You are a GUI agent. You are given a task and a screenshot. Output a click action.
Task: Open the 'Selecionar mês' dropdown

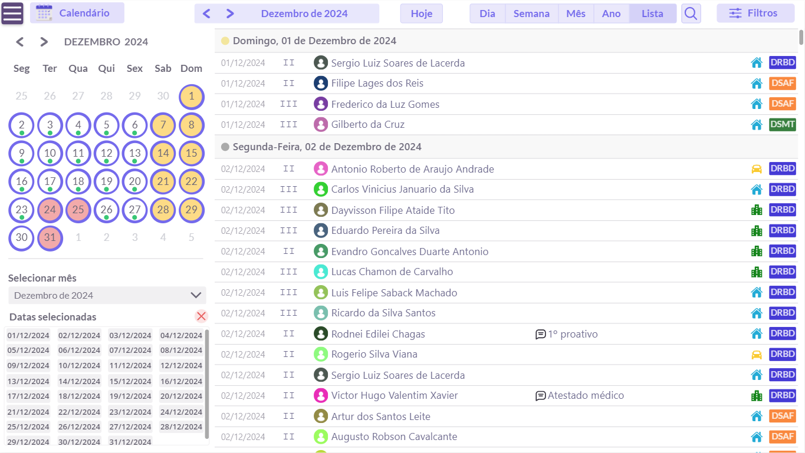107,295
